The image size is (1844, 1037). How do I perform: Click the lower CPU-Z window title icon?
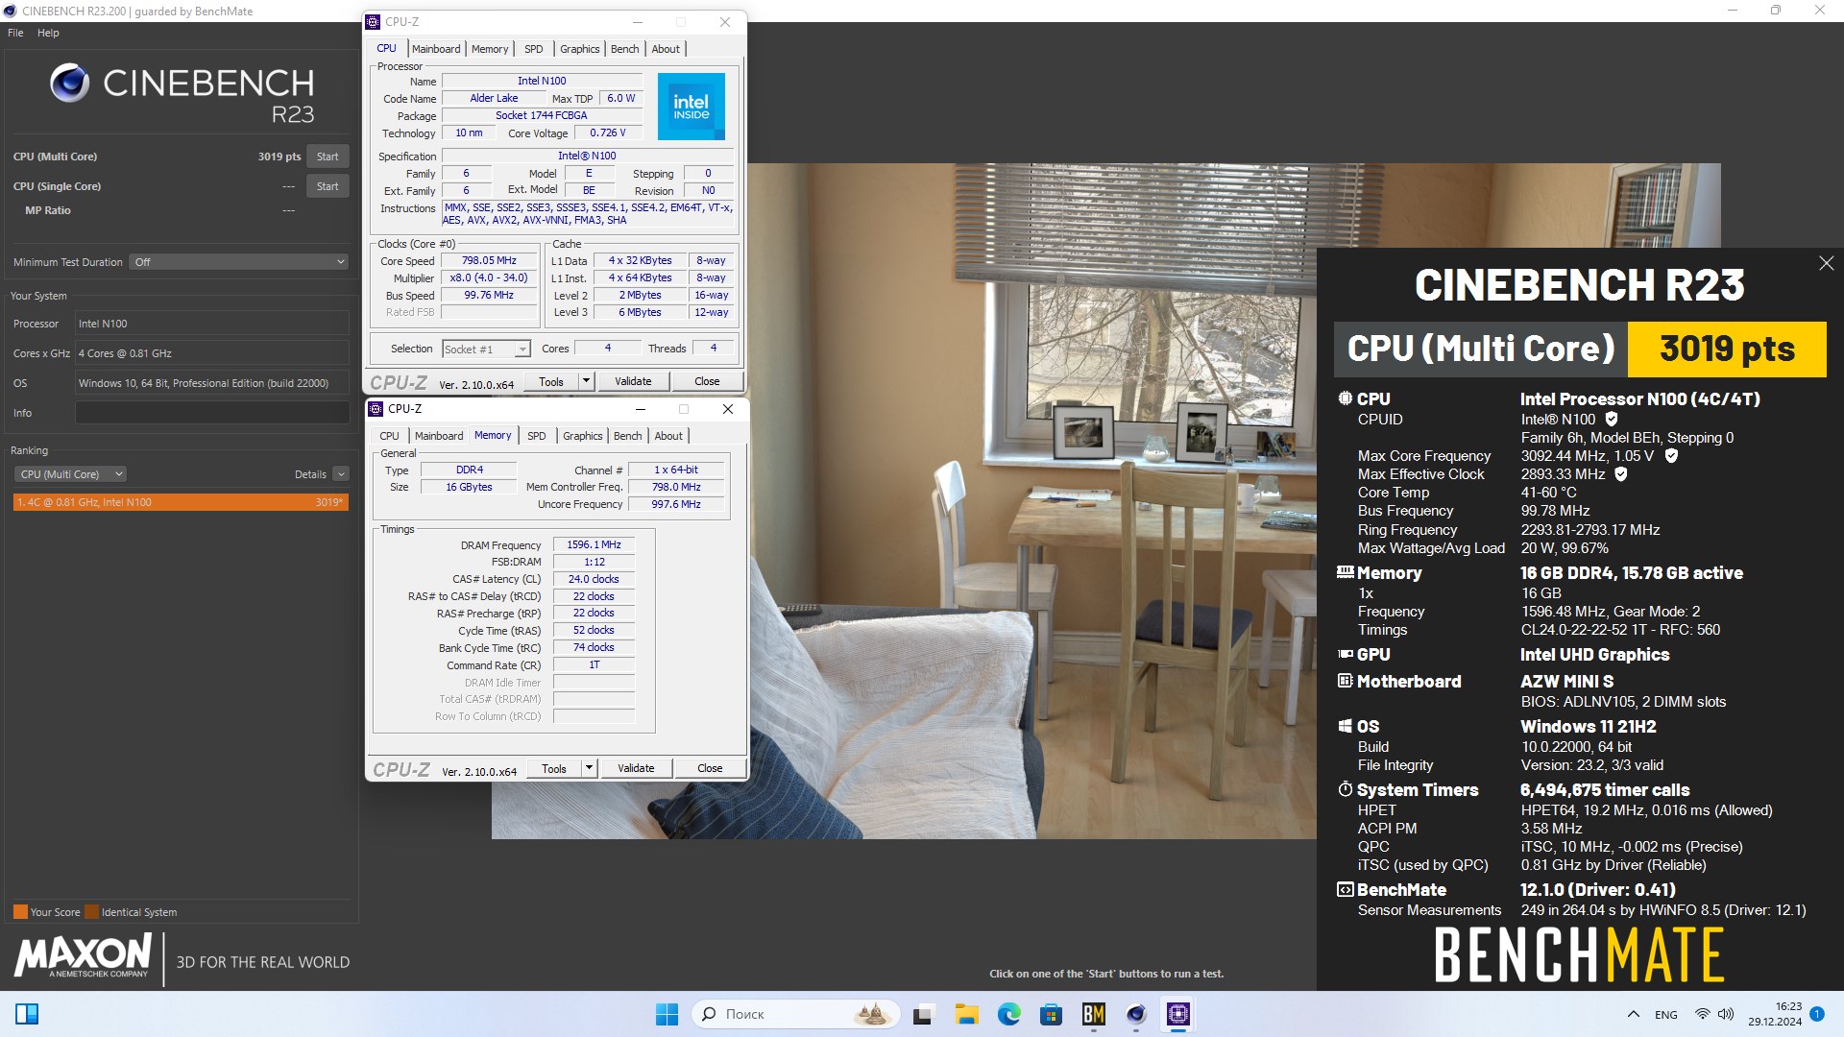[376, 409]
